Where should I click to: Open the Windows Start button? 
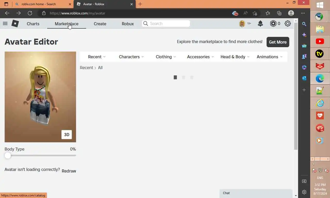pyautogui.click(x=320, y=5)
